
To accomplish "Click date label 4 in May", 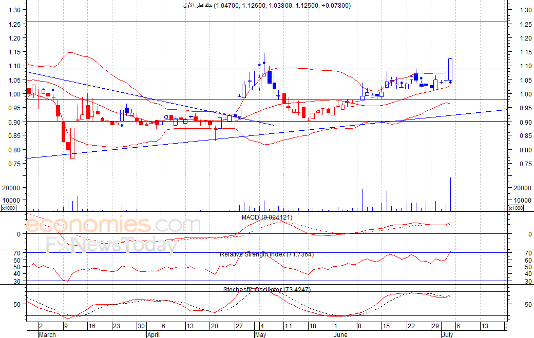I will pos(261,326).
